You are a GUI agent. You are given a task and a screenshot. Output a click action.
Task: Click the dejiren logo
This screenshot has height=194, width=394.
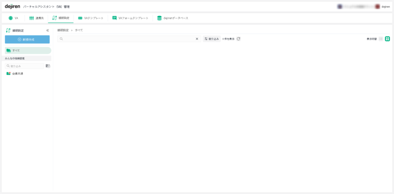(x=12, y=6)
